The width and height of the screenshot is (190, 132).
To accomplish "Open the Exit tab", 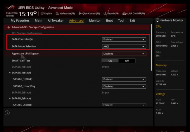I will (x=132, y=20).
